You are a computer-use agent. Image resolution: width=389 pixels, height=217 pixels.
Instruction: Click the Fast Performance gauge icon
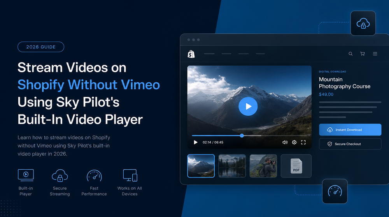pyautogui.click(x=94, y=175)
